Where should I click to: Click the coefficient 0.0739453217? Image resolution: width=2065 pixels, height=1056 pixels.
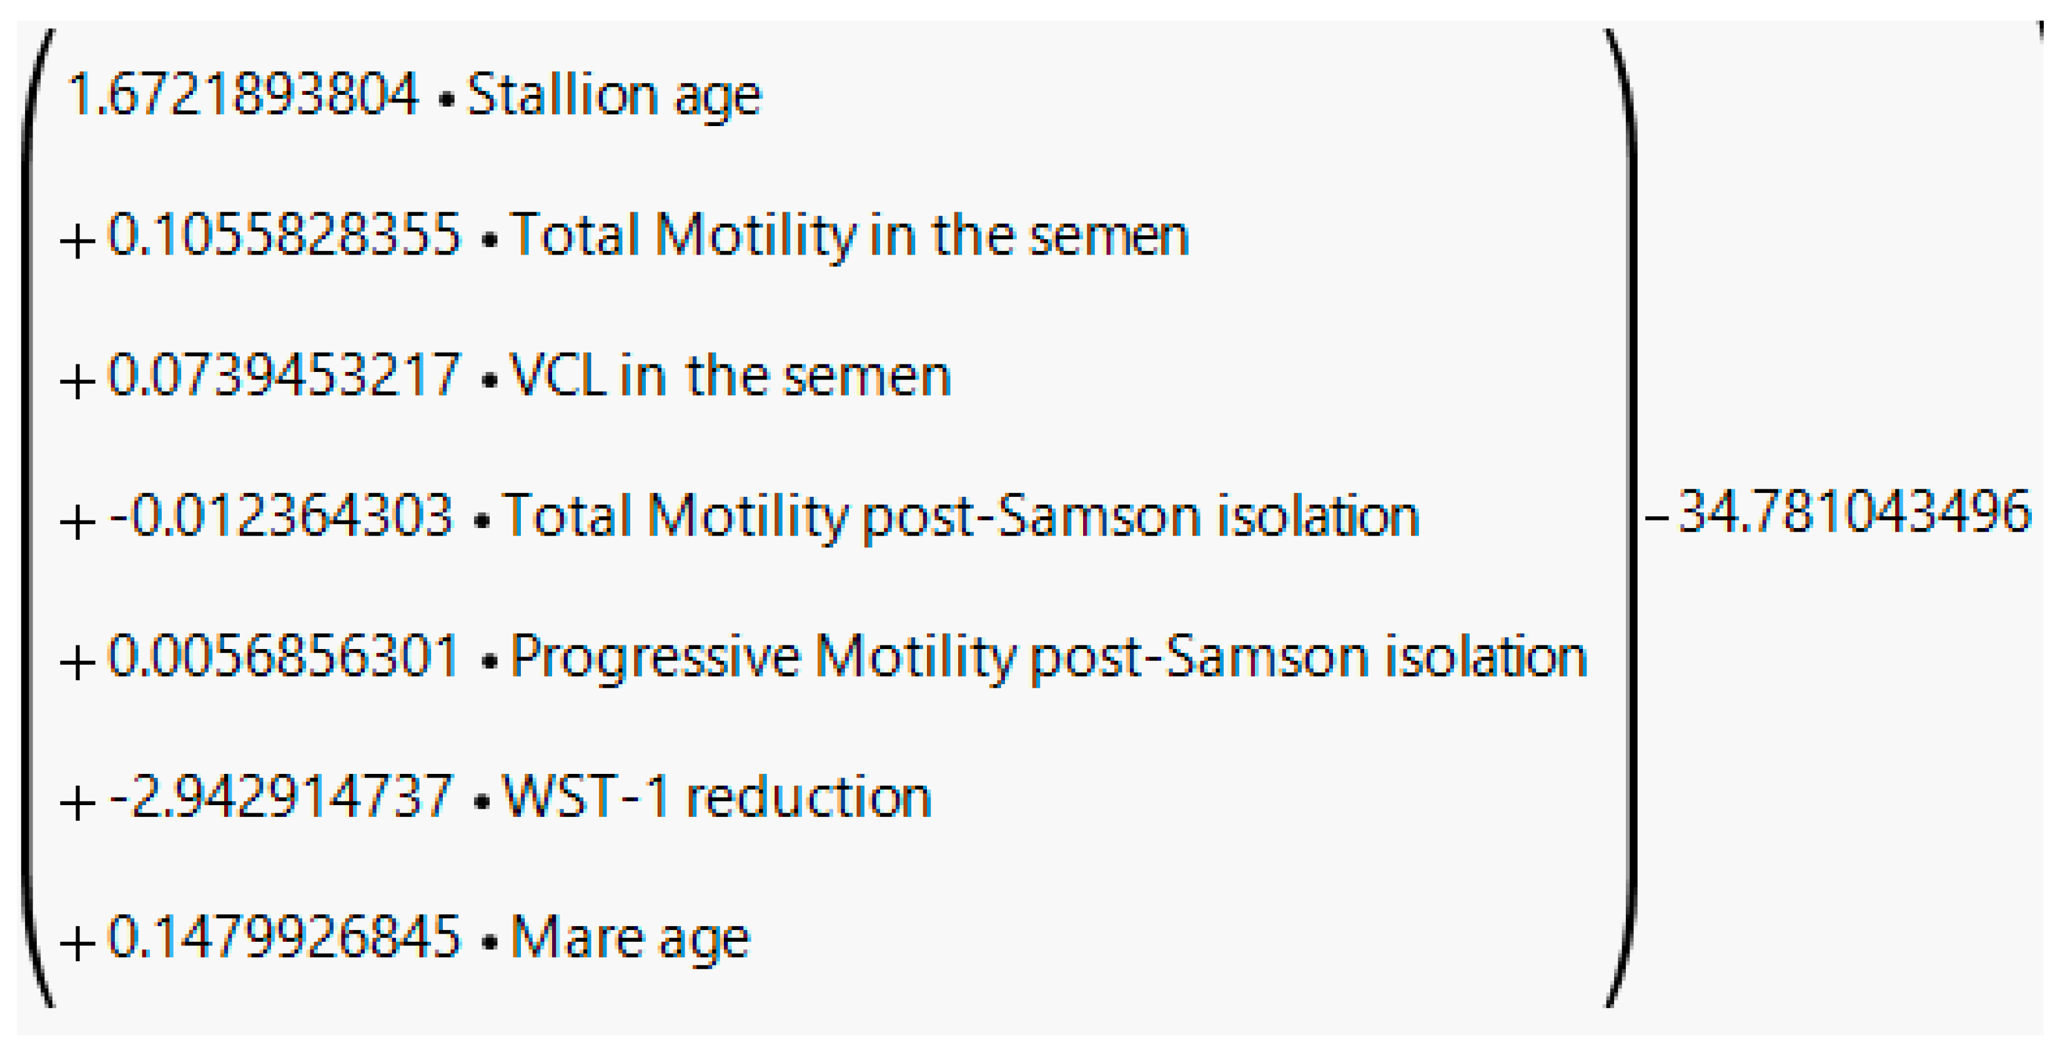click(285, 376)
